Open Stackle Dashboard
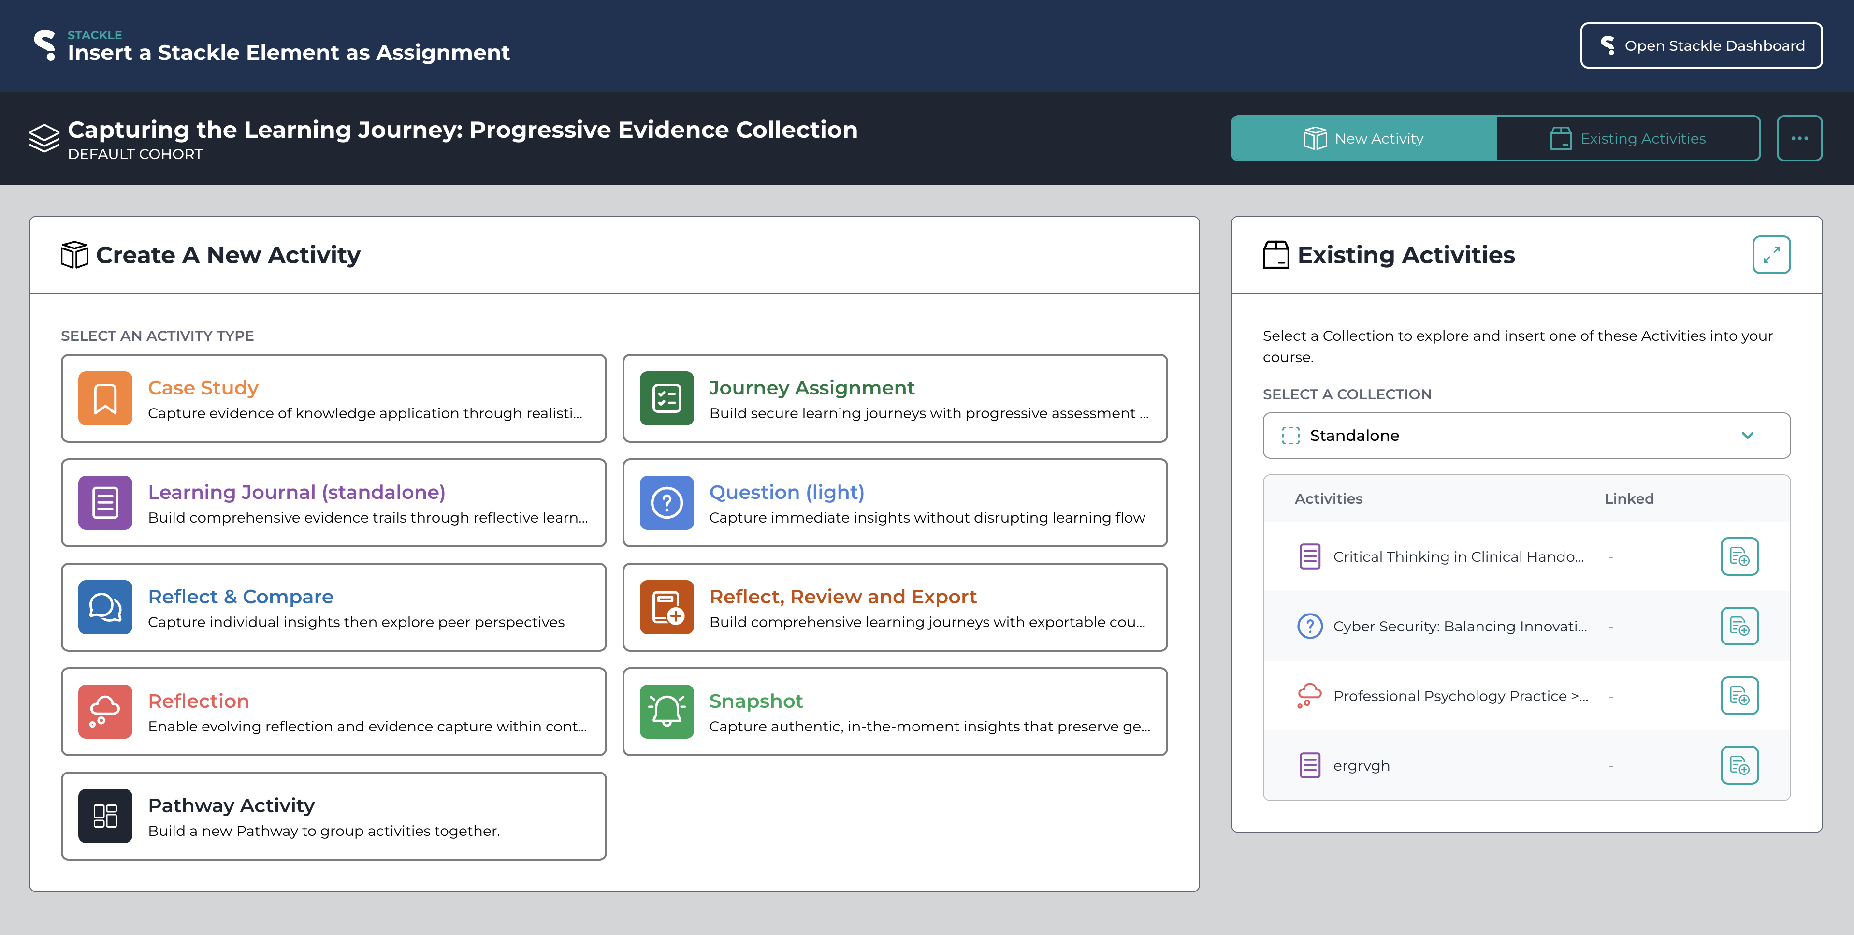Image resolution: width=1854 pixels, height=935 pixels. pyautogui.click(x=1701, y=45)
